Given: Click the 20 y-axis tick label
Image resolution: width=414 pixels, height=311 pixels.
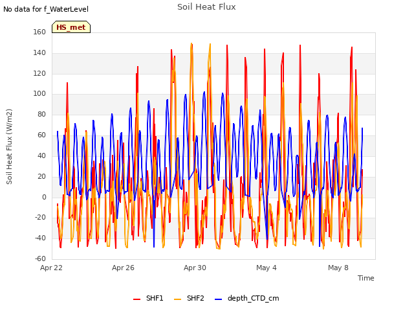Looking at the screenshot, I should [x=41, y=176].
